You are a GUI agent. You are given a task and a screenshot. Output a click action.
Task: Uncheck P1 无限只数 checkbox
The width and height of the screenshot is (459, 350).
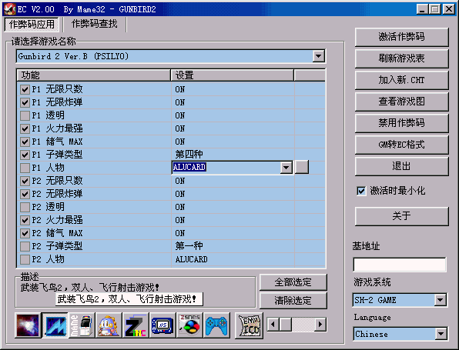25,89
